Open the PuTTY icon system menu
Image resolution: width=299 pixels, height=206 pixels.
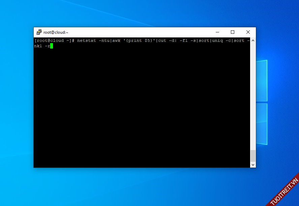point(39,32)
